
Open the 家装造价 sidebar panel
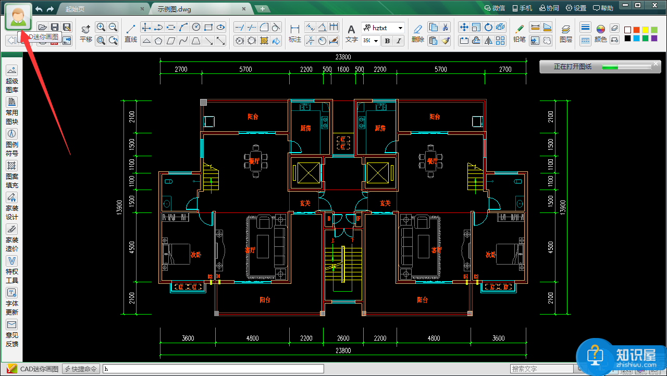pos(12,239)
